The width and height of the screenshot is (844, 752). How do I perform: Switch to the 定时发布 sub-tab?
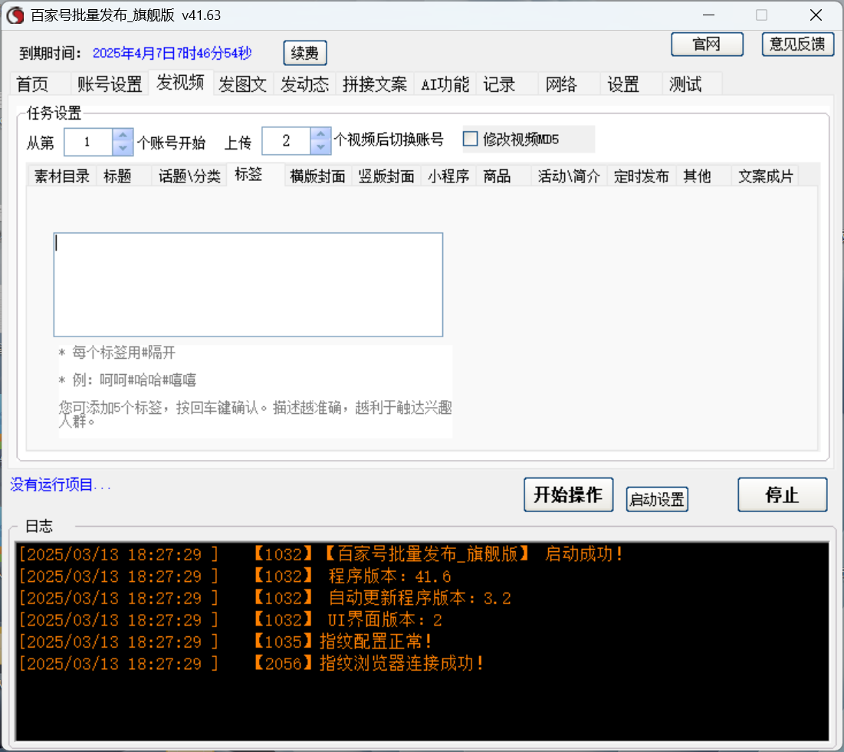pyautogui.click(x=641, y=176)
